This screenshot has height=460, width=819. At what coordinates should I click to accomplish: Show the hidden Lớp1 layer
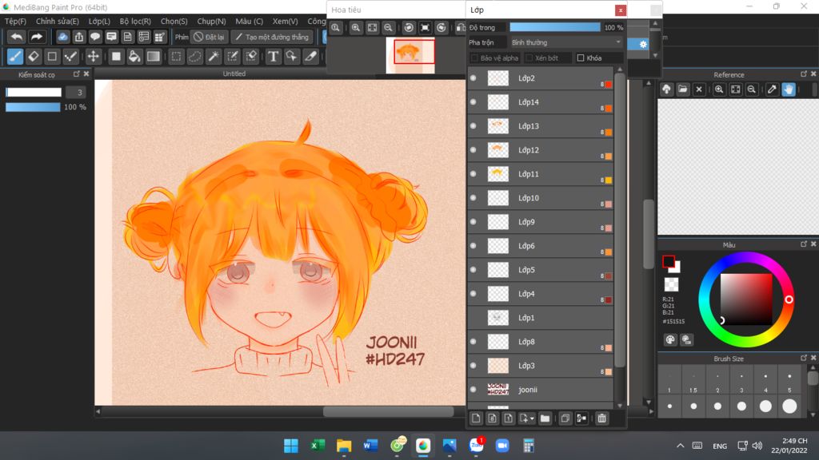[x=473, y=318]
